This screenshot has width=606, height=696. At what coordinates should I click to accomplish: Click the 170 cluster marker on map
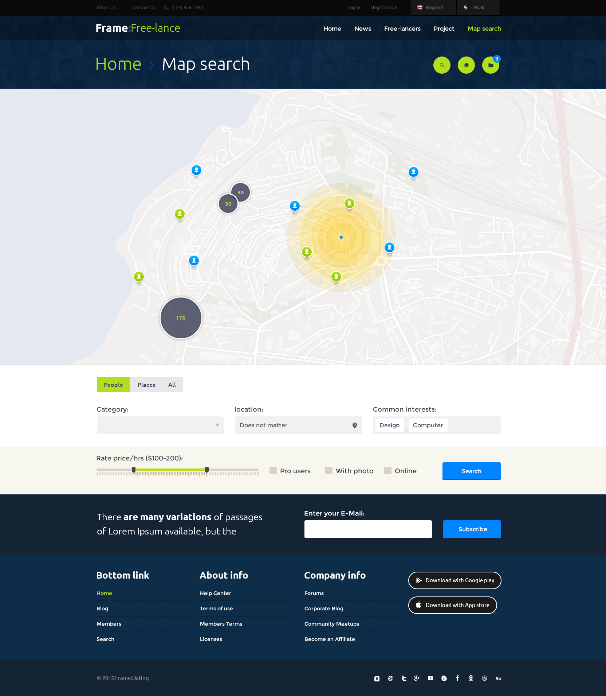tap(181, 318)
